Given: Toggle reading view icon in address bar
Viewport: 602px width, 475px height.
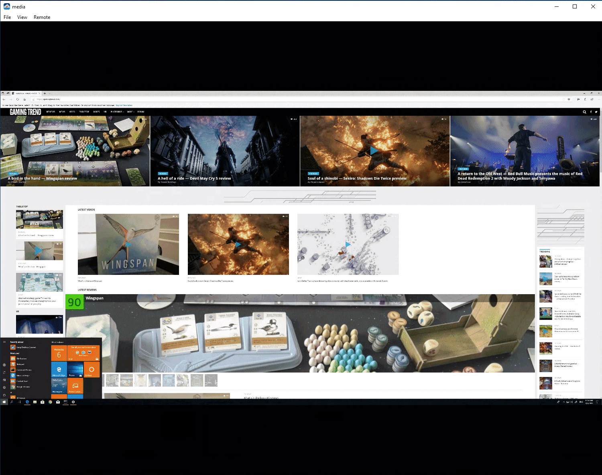Looking at the screenshot, I should (564, 99).
